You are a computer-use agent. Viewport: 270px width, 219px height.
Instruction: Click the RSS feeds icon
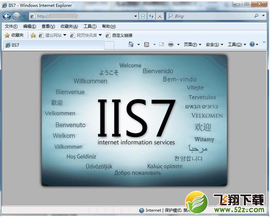pos(147,45)
